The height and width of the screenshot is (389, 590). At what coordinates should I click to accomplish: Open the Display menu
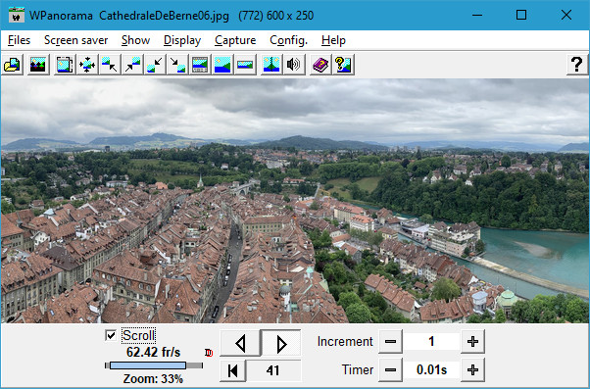pyautogui.click(x=182, y=40)
